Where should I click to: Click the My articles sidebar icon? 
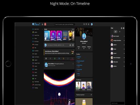[x=33, y=51]
